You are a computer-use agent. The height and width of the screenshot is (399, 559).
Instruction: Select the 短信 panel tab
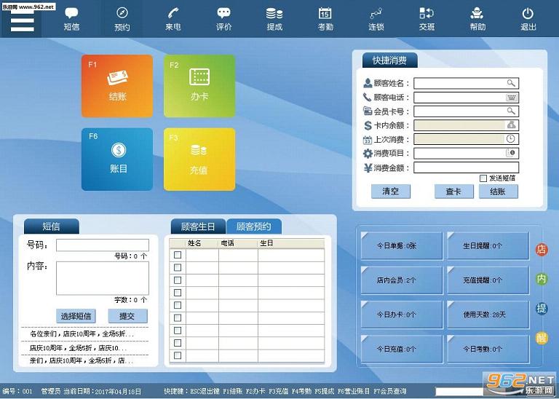(x=52, y=226)
